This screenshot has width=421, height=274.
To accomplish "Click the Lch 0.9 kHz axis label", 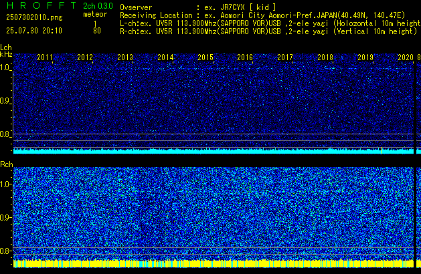I will [x=5, y=101].
